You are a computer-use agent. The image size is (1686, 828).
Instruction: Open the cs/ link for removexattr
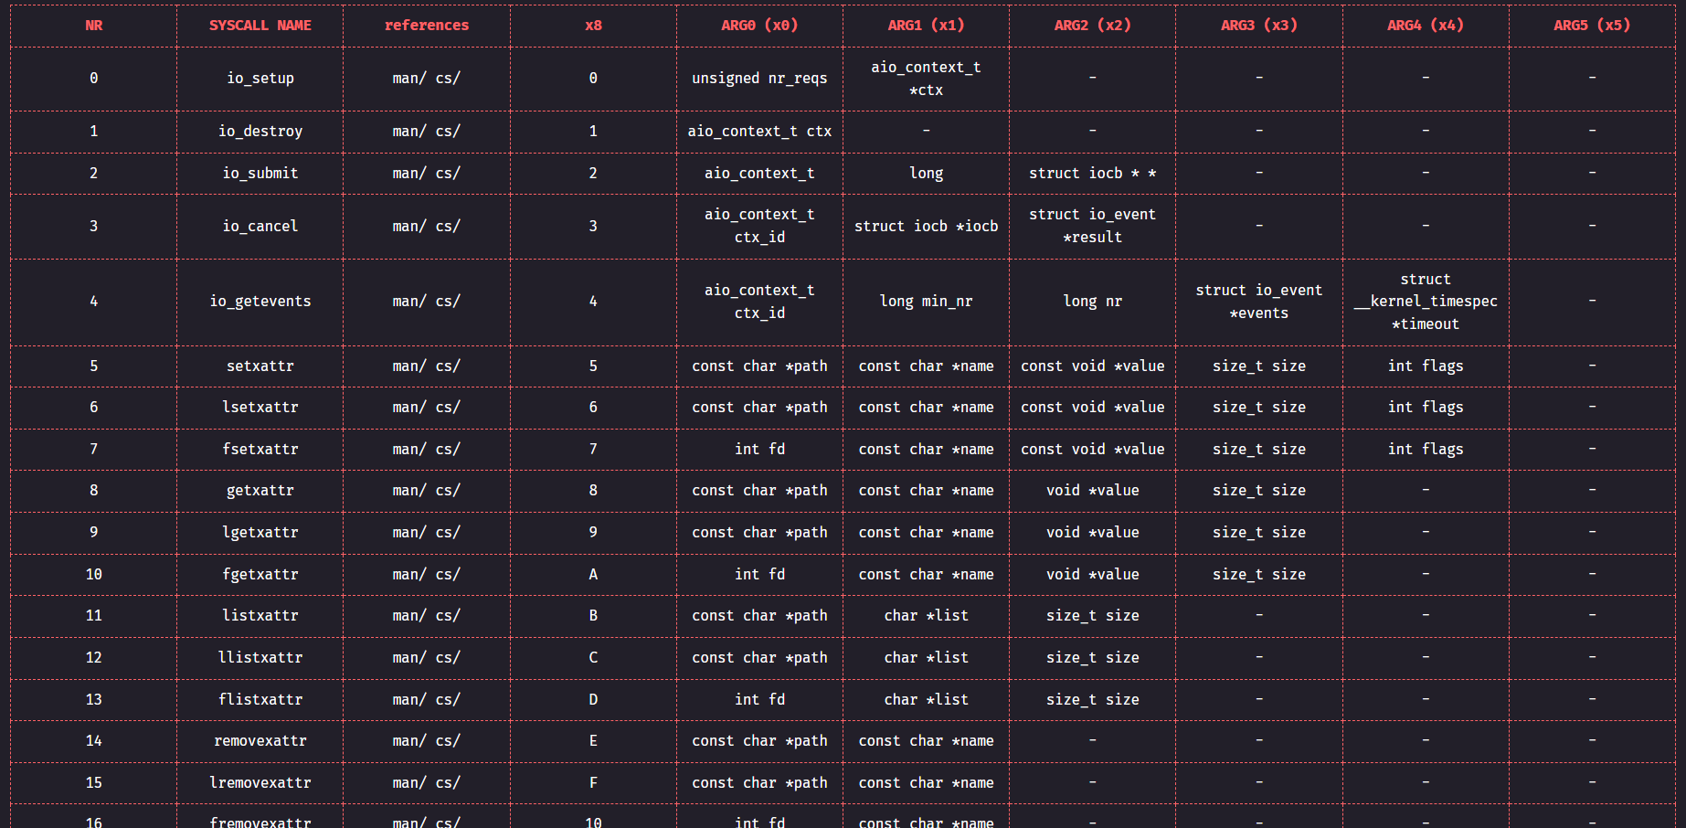point(448,741)
